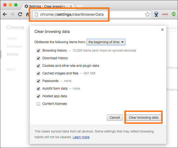The height and width of the screenshot is (148, 178).
Task: Uncheck the Passwords checkbox
Action: point(38,81)
